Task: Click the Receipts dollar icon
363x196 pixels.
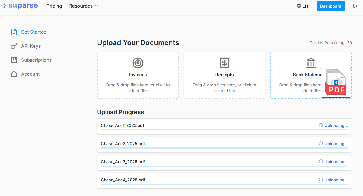Action: (224, 63)
